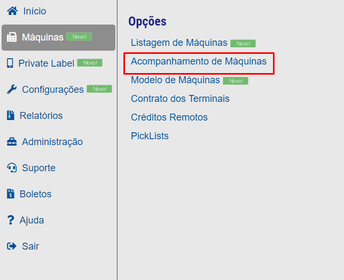The image size is (344, 280).
Task: Click the question mark Ajuda icon
Action: point(11,220)
